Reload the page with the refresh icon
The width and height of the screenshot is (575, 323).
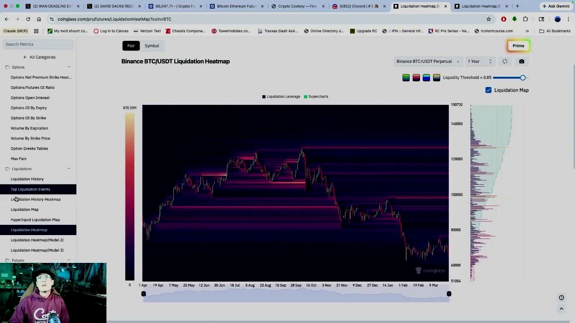click(28, 19)
